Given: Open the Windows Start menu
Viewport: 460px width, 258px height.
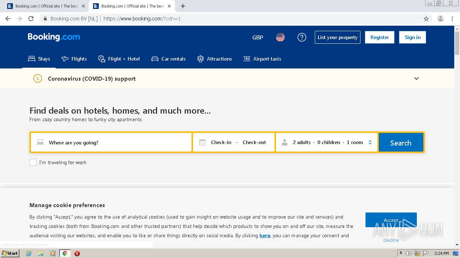Looking at the screenshot, I should coord(10,253).
